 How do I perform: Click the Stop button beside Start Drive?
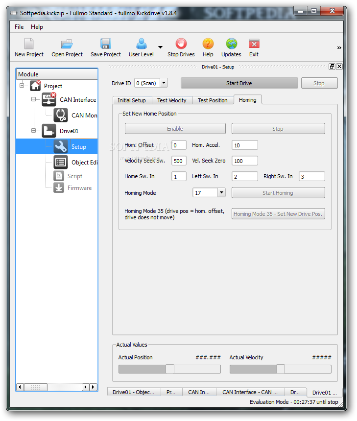coord(319,83)
